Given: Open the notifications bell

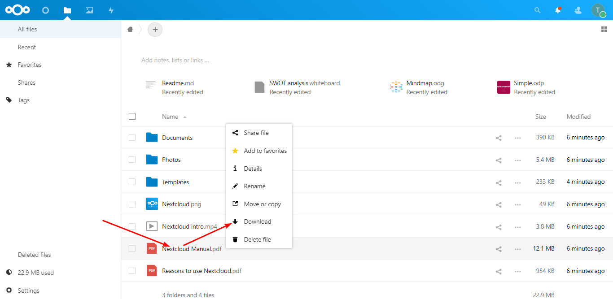Looking at the screenshot, I should coord(558,10).
